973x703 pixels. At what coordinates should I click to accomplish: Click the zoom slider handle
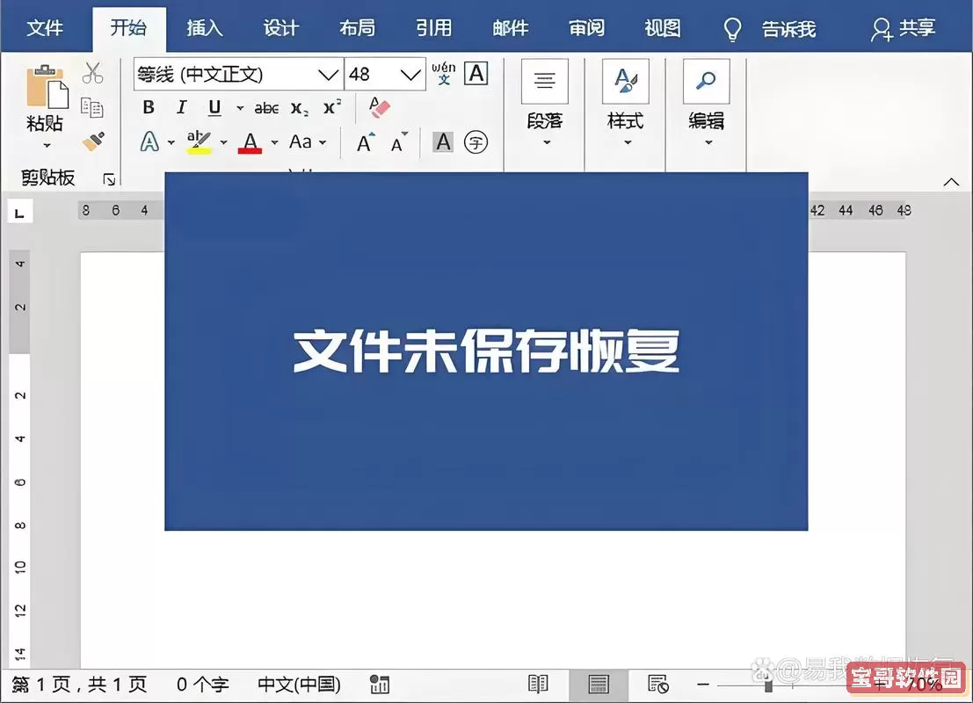click(768, 685)
